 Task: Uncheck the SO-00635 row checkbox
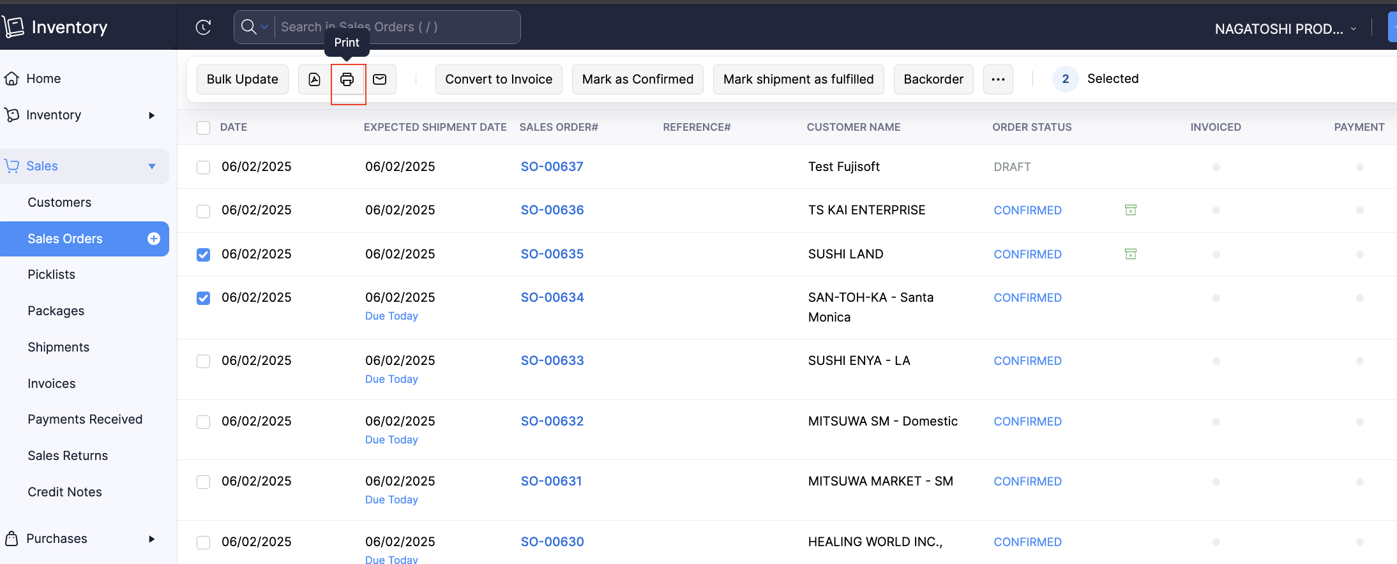point(203,255)
